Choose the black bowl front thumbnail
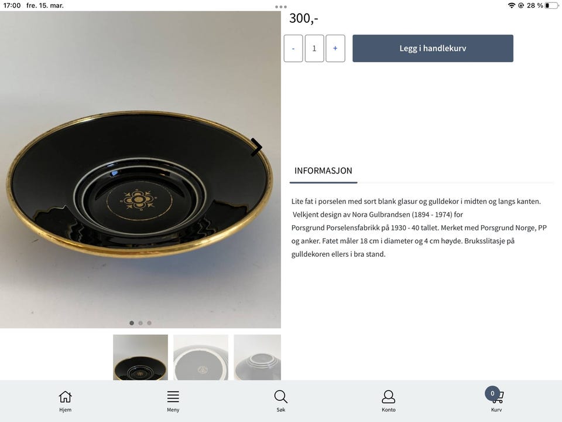This screenshot has height=422, width=562. coord(140,358)
